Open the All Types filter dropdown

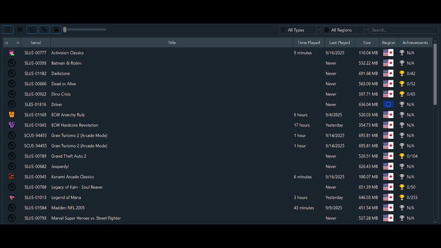[300, 30]
